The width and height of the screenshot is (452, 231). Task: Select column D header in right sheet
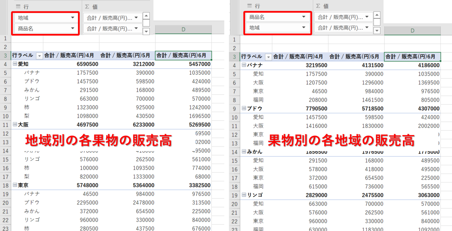pyautogui.click(x=412, y=31)
